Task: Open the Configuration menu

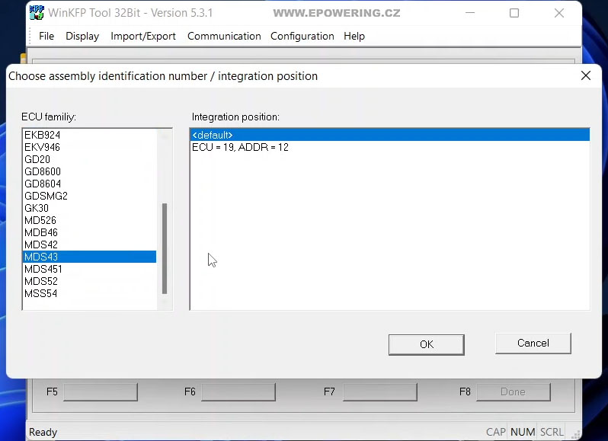Action: (302, 36)
